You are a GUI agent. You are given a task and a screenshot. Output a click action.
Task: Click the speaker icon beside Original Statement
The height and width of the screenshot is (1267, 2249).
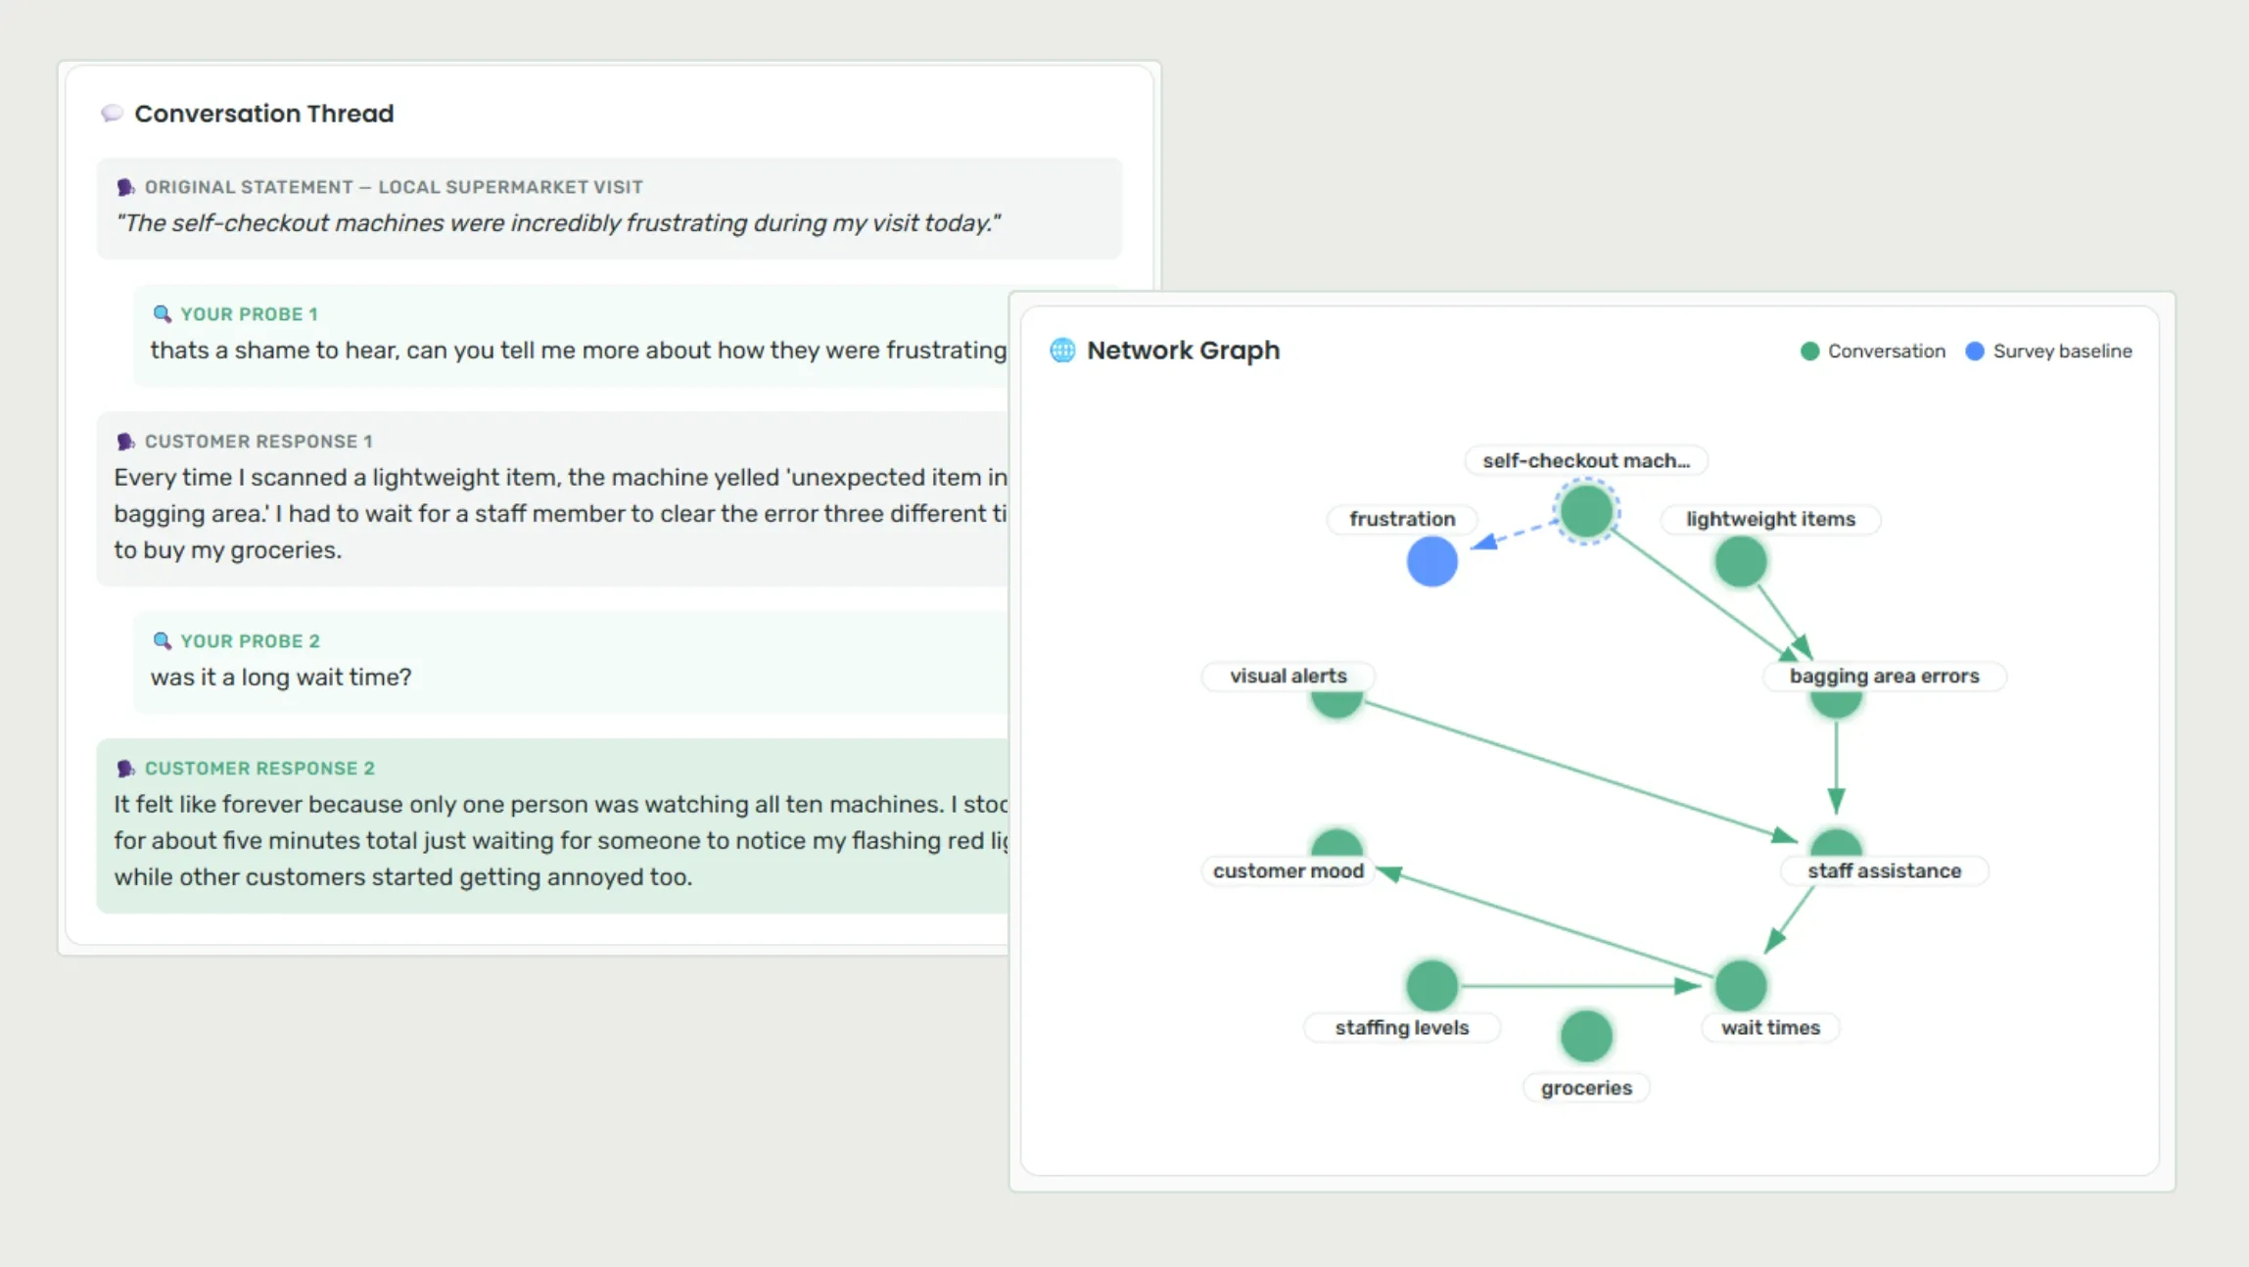pos(125,187)
